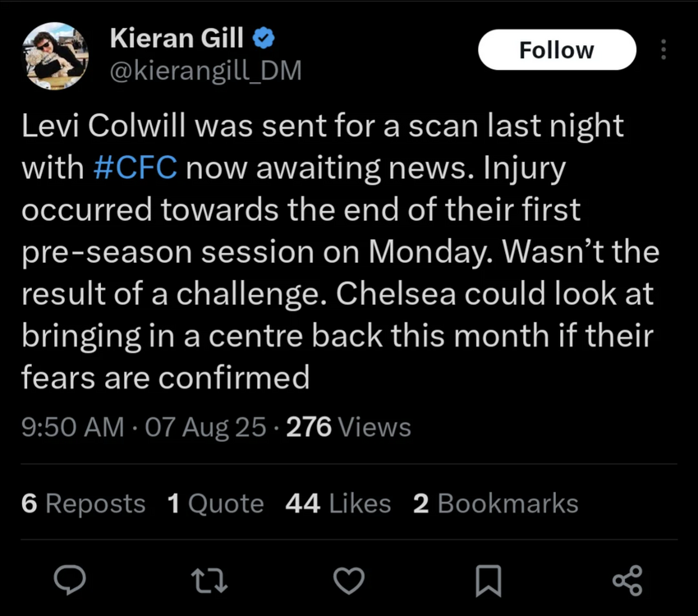698x616 pixels.
Task: Reply to Kieran Gill's tweet
Action: click(x=70, y=581)
